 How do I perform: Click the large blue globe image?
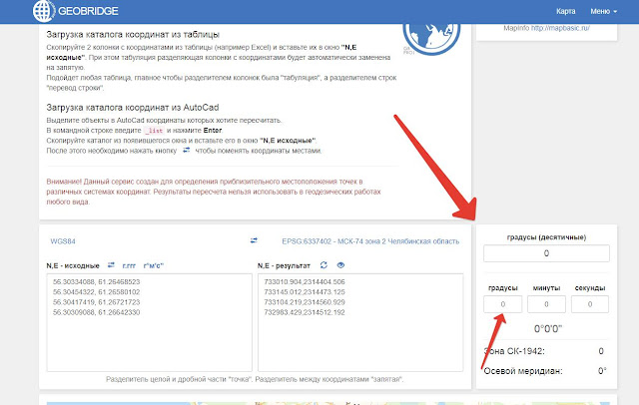(x=431, y=37)
